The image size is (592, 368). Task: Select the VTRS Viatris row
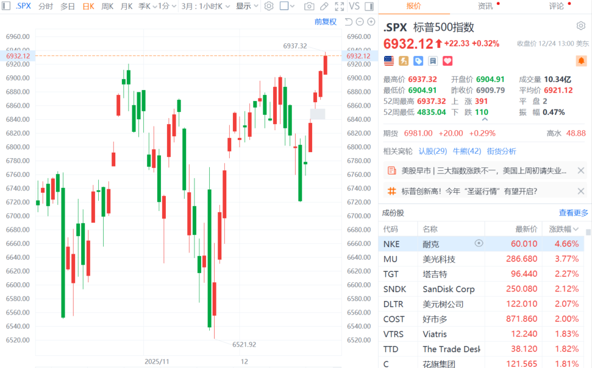(x=481, y=334)
